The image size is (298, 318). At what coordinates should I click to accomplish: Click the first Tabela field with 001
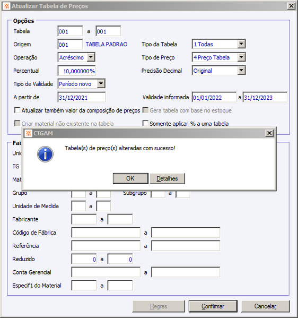click(x=70, y=31)
